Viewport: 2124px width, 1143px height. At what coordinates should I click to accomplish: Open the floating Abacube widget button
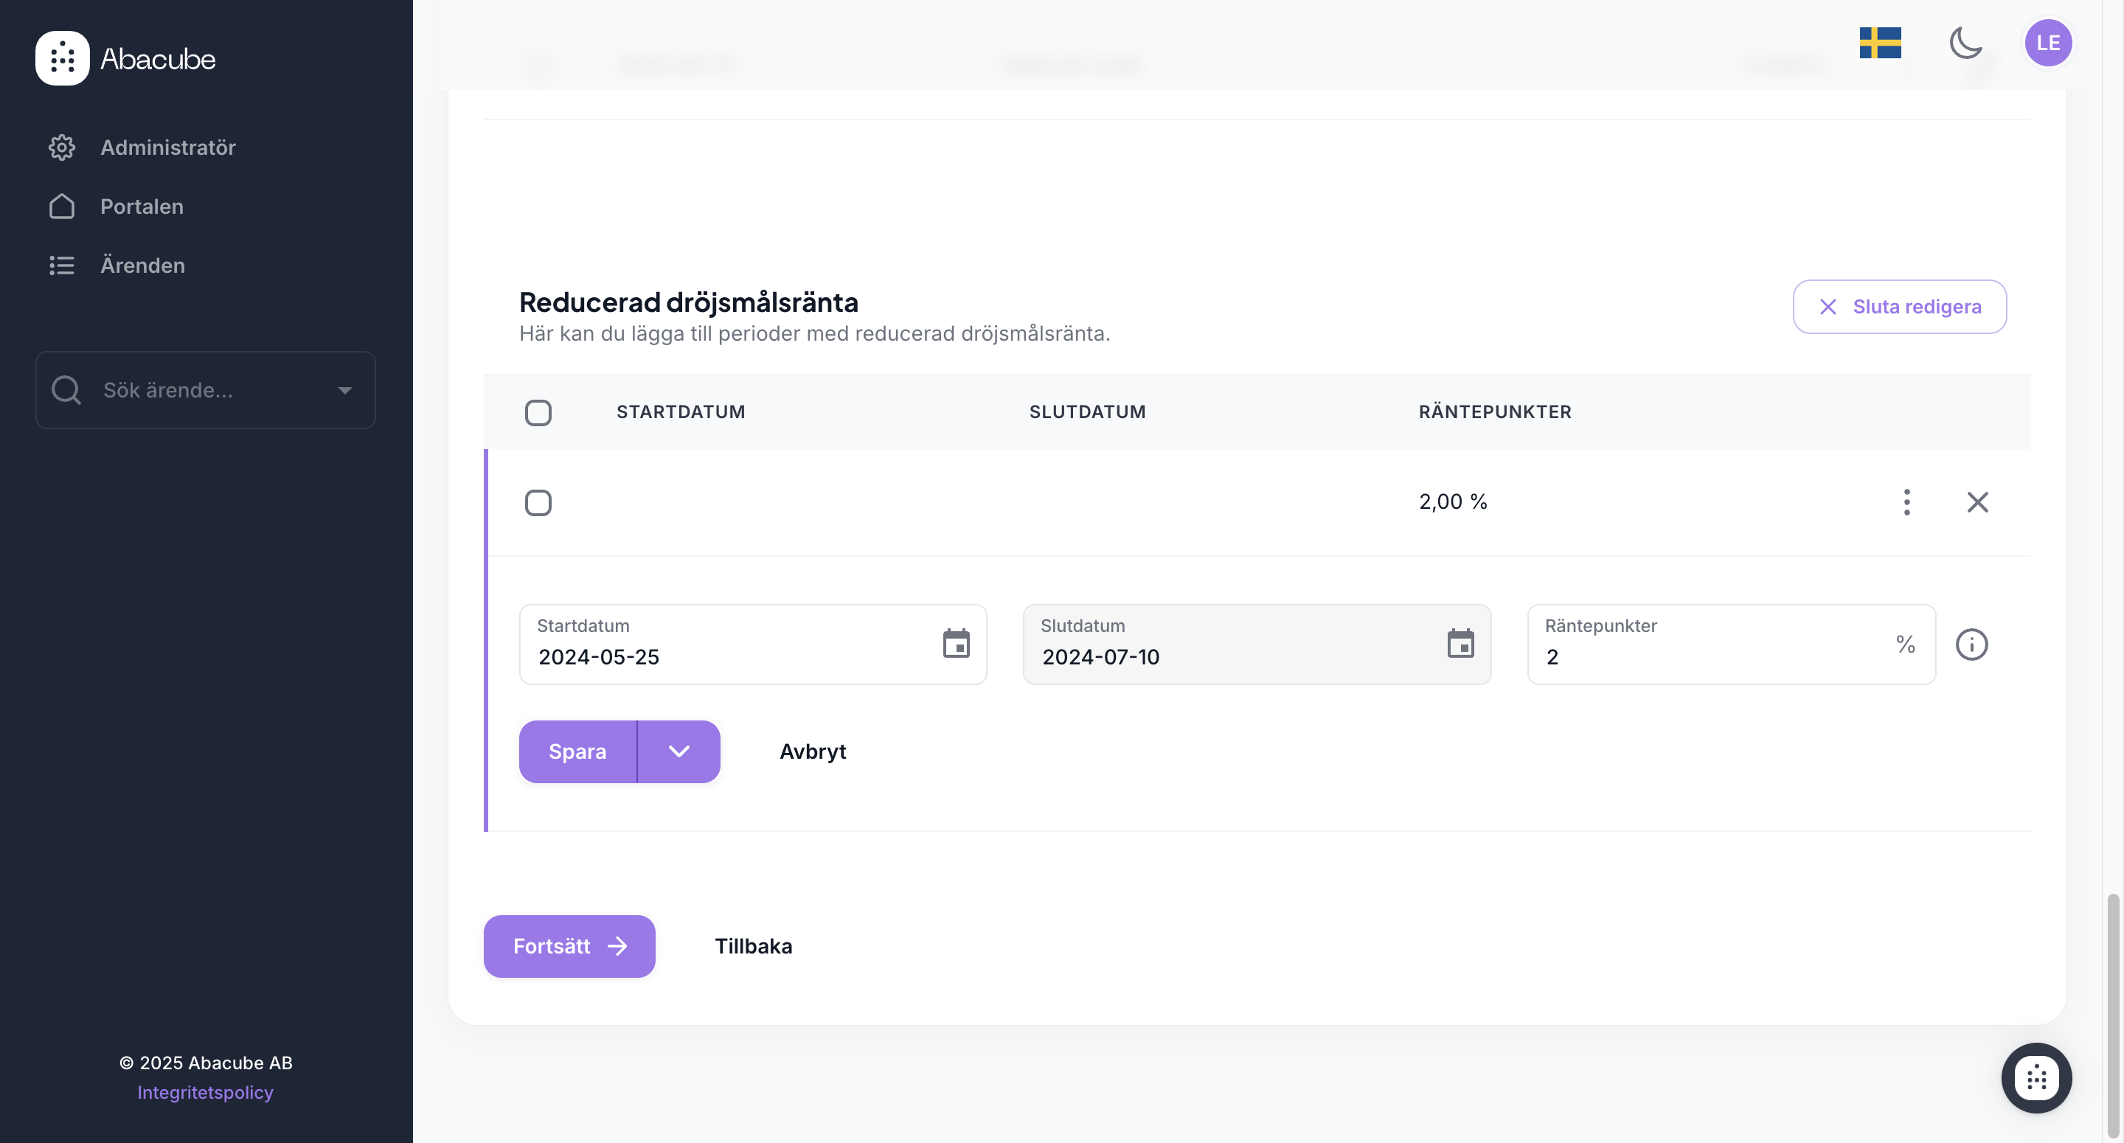pos(2036,1077)
